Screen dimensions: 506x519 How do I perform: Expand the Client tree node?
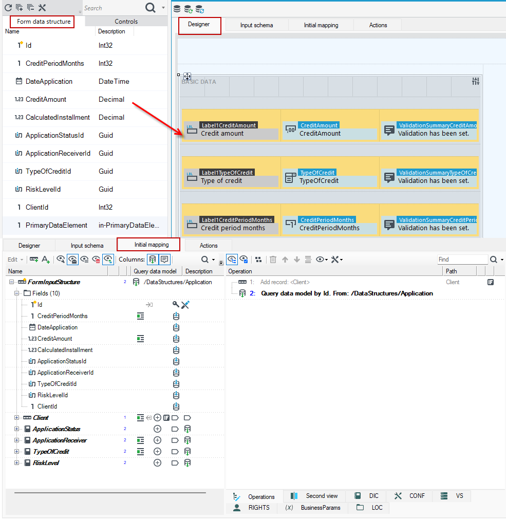pos(16,418)
